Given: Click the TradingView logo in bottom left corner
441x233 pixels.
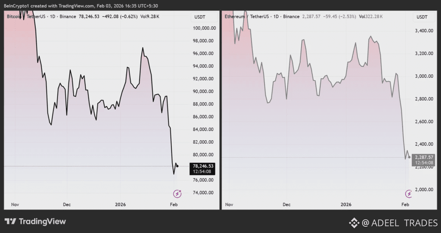Looking at the screenshot, I should pos(35,221).
